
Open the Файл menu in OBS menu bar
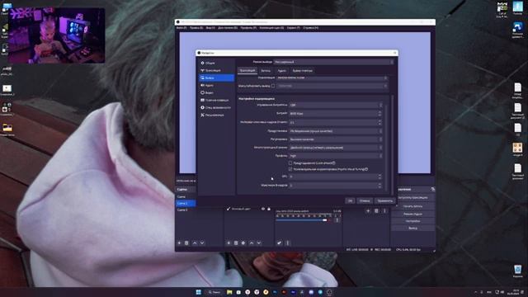(x=181, y=28)
